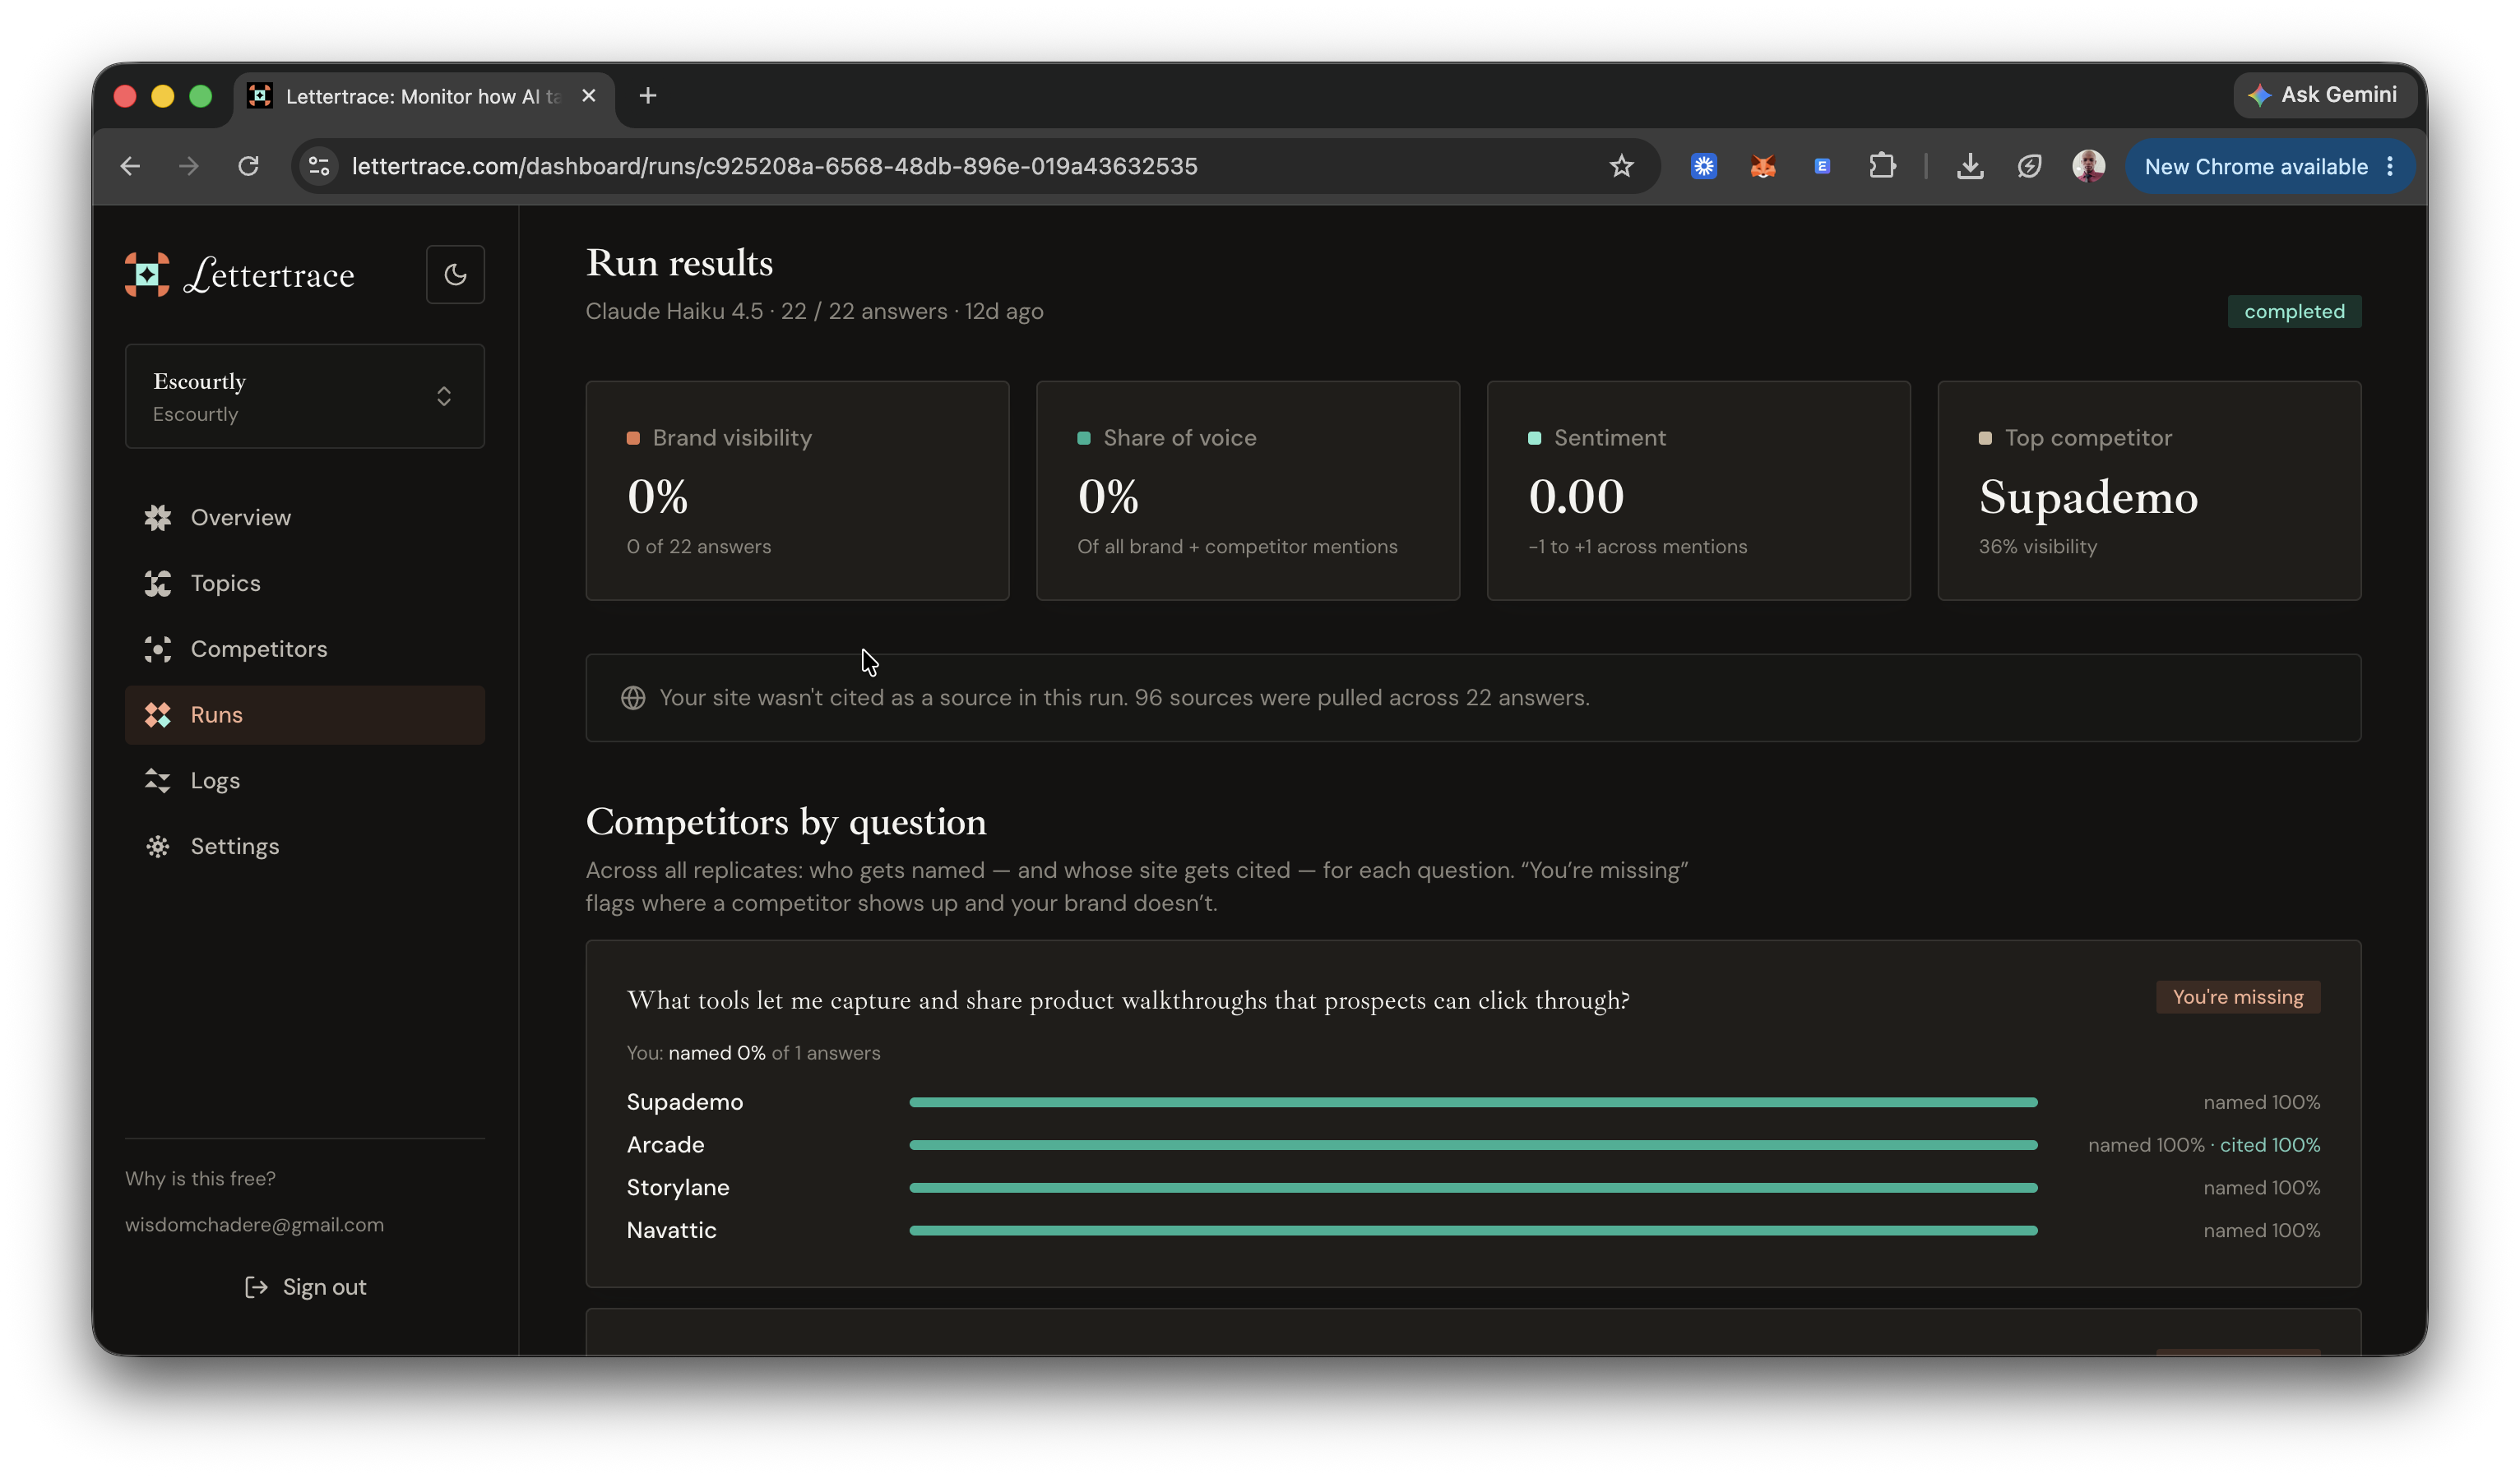Image resolution: width=2520 pixels, height=1478 pixels.
Task: Click '0 of 22 answers' text
Action: pyautogui.click(x=699, y=547)
